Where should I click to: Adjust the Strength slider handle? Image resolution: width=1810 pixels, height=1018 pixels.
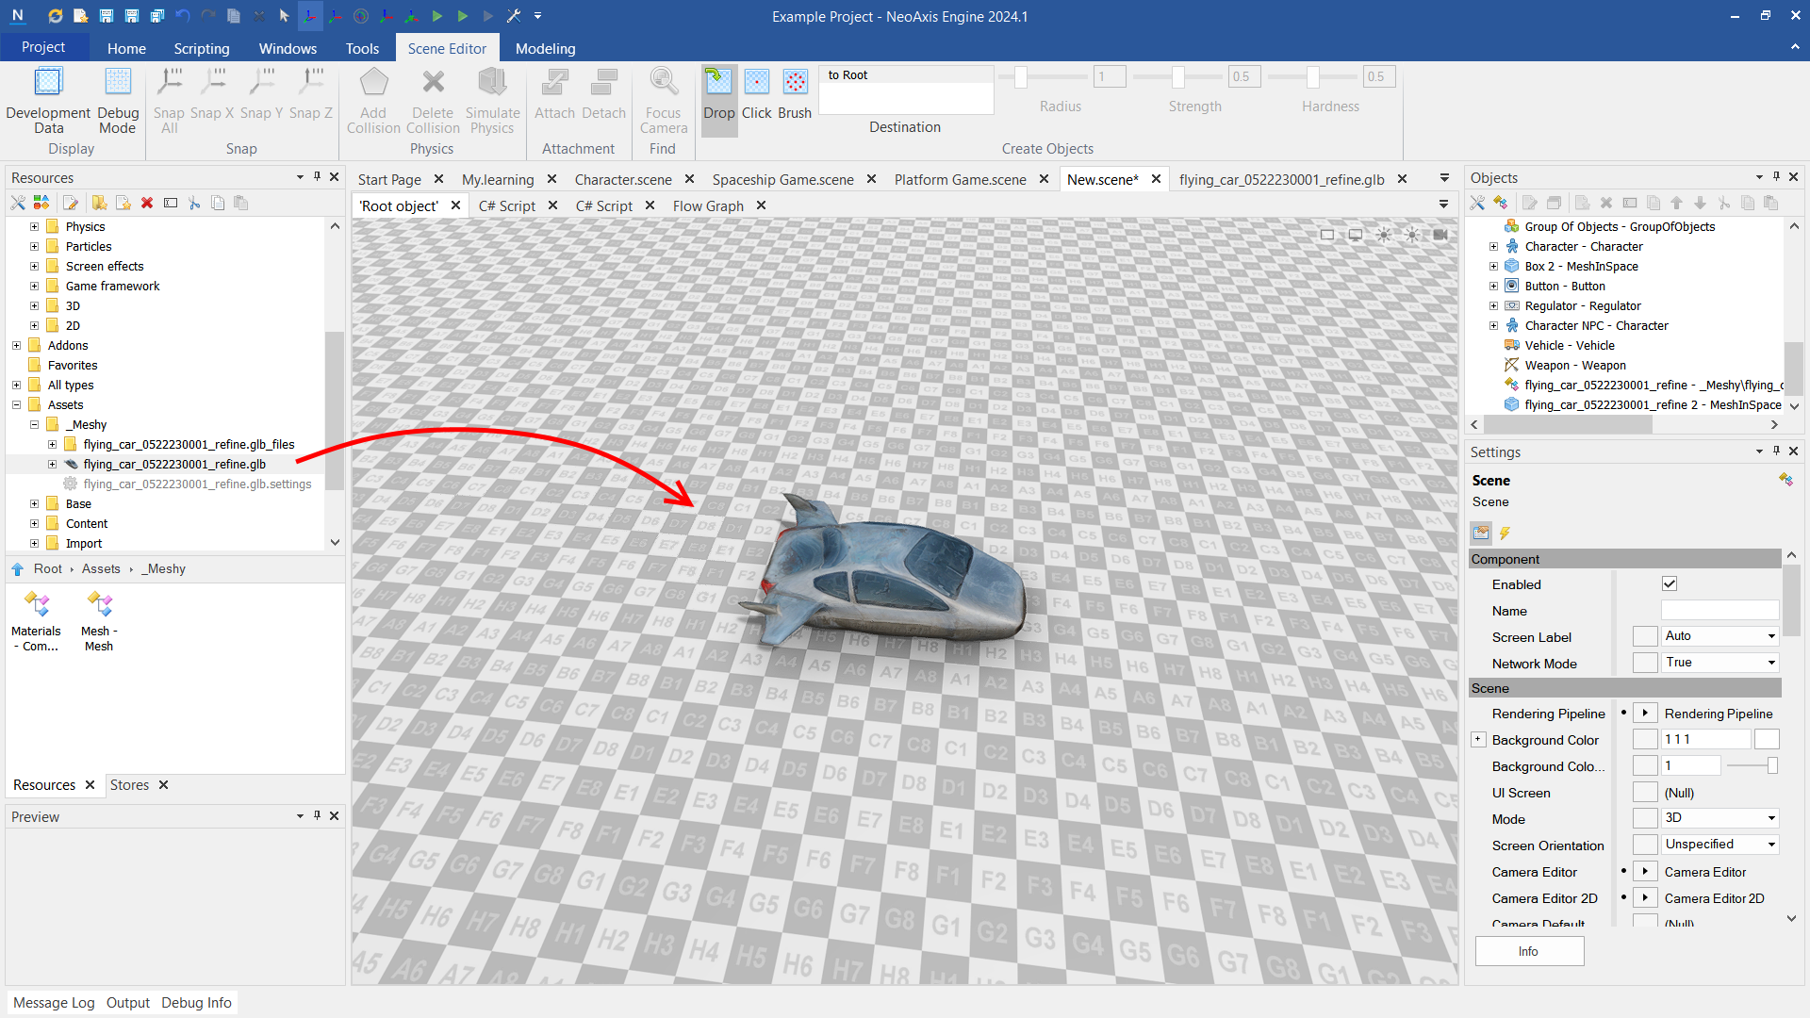click(x=1177, y=77)
